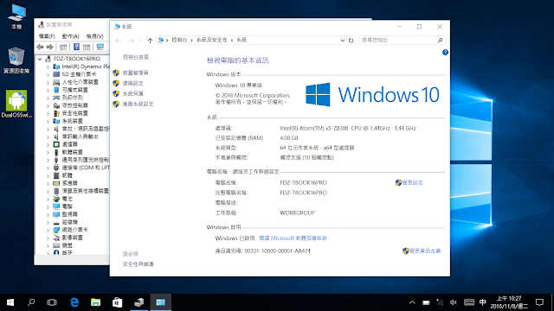This screenshot has height=311, width=554.
Task: Open Task View on taskbar
Action: 52,302
